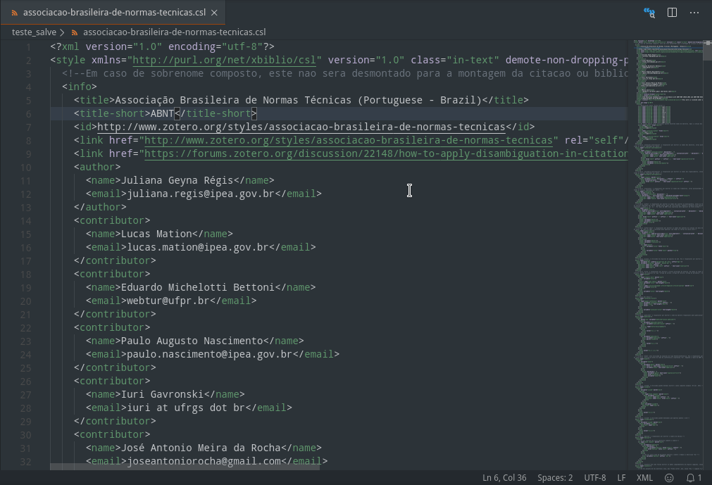Click the comment beginning Em caso de sobrenome
The image size is (712, 485).
[345, 73]
